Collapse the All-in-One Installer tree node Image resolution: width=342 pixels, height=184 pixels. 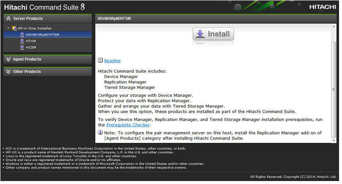pyautogui.click(x=8, y=28)
